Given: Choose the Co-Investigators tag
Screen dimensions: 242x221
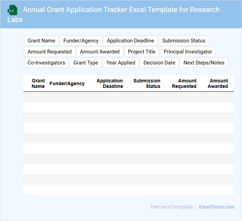Looking at the screenshot, I should coord(46,63).
